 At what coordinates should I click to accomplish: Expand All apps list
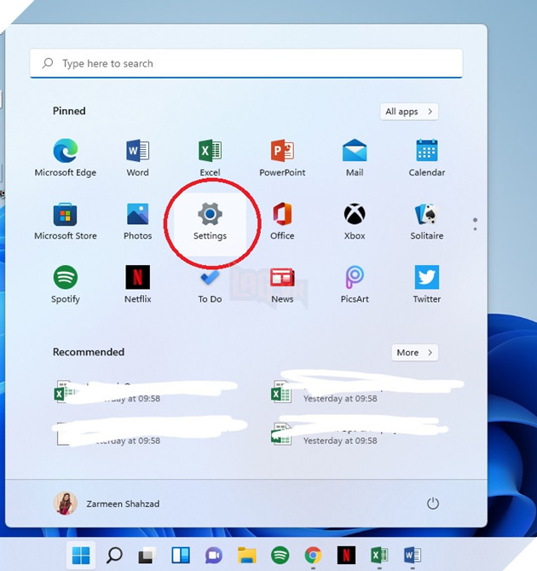pos(409,112)
